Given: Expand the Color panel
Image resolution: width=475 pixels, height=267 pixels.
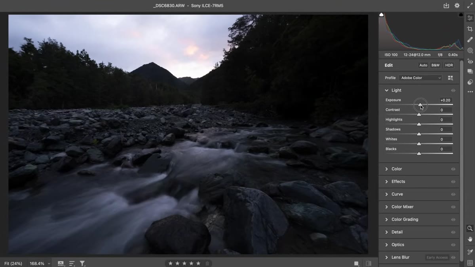Looking at the screenshot, I should (x=387, y=169).
